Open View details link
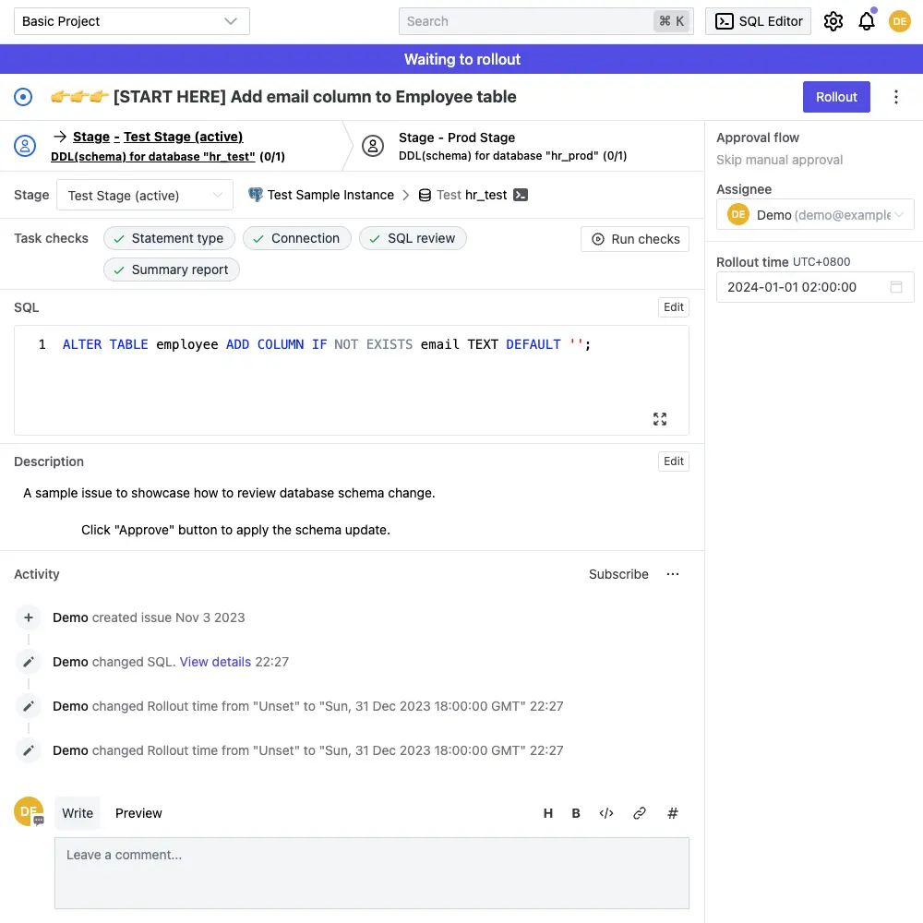Image resolution: width=923 pixels, height=923 pixels. 215,662
